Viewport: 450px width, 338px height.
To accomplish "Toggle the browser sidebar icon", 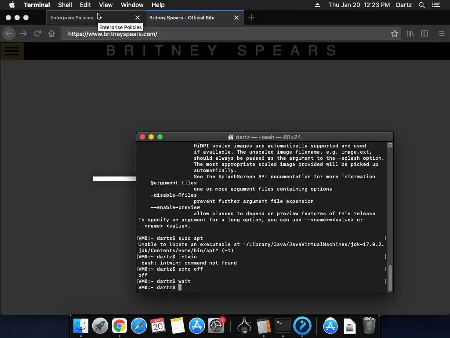I will click(x=425, y=33).
